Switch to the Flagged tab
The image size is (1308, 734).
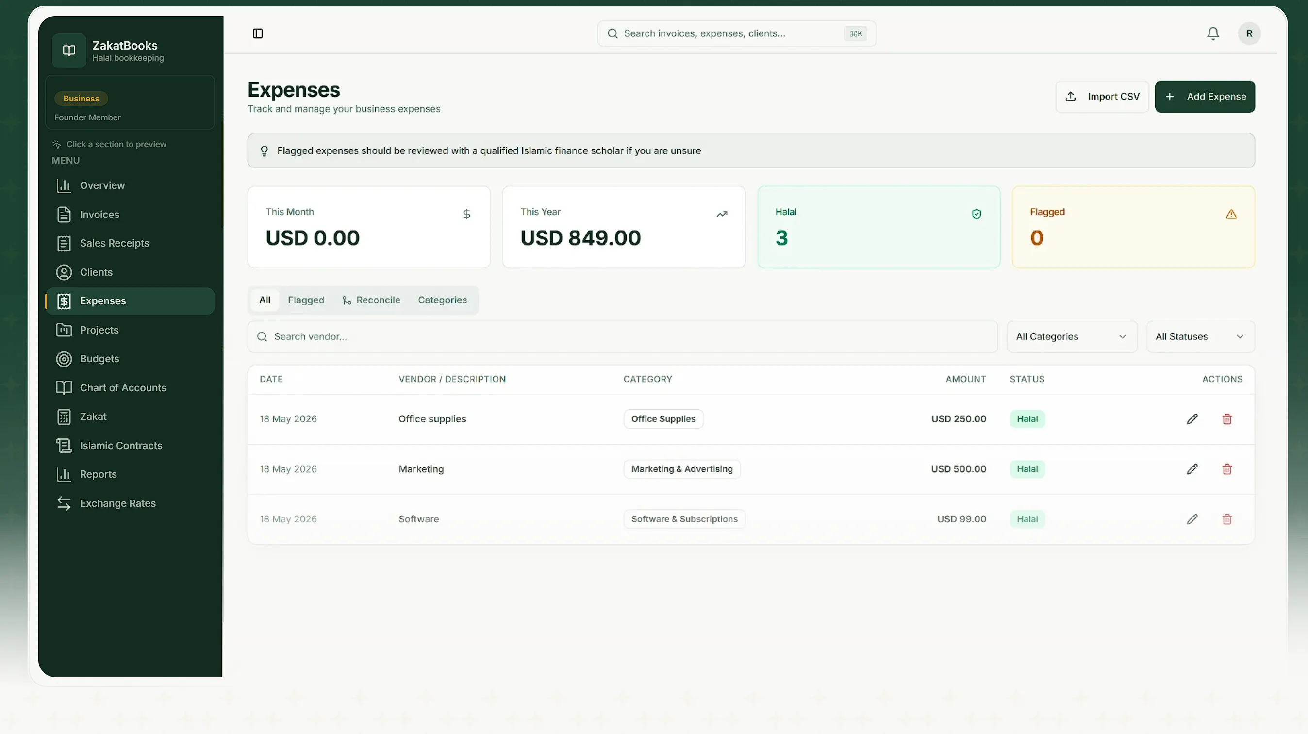click(306, 300)
